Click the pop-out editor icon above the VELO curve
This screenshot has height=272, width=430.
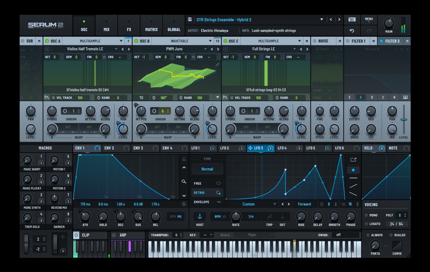click(x=353, y=160)
